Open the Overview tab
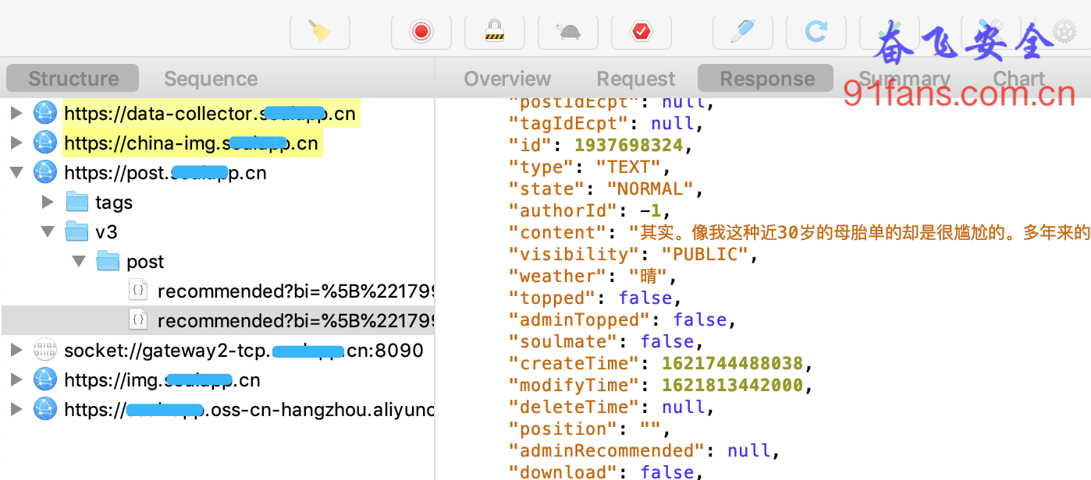 click(x=507, y=79)
